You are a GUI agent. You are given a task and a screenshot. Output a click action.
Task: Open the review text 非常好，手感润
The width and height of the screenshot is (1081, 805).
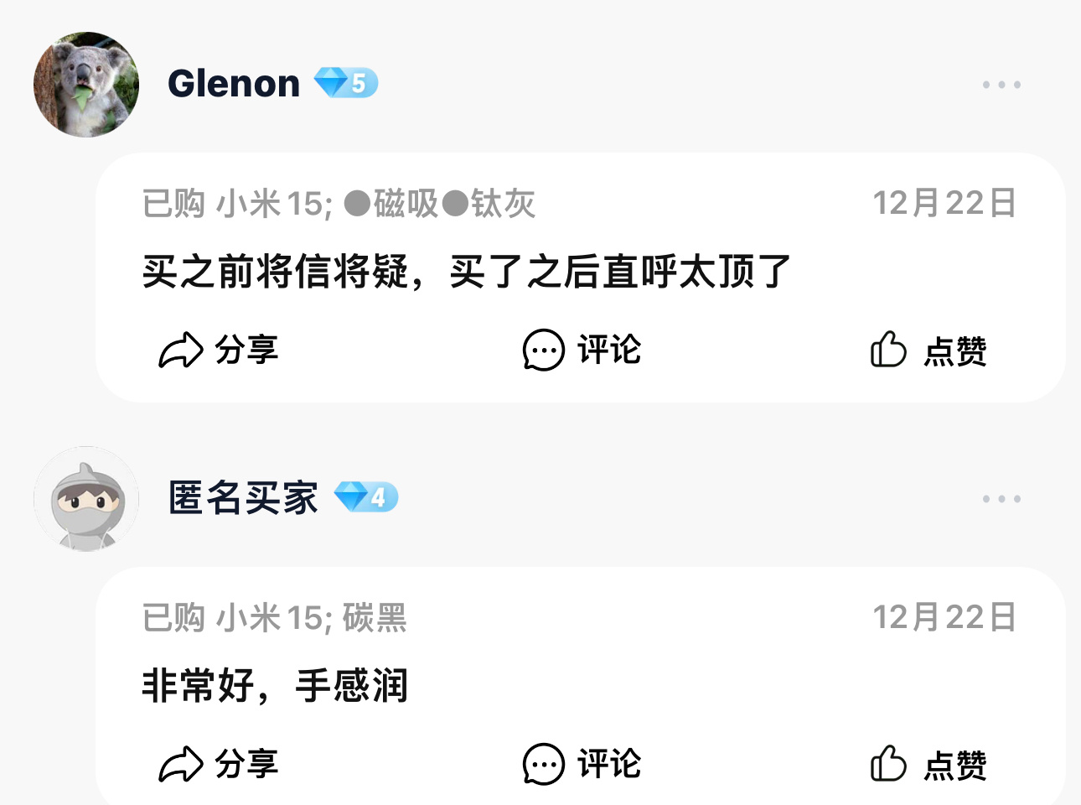(275, 686)
